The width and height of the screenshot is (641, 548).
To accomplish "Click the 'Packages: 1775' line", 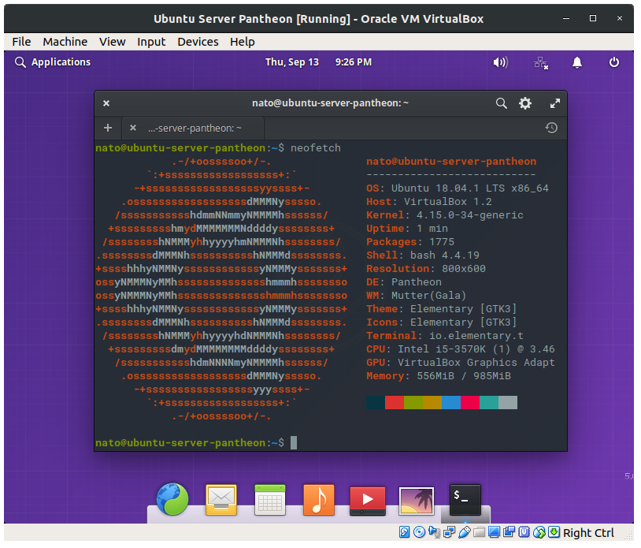I will point(410,242).
